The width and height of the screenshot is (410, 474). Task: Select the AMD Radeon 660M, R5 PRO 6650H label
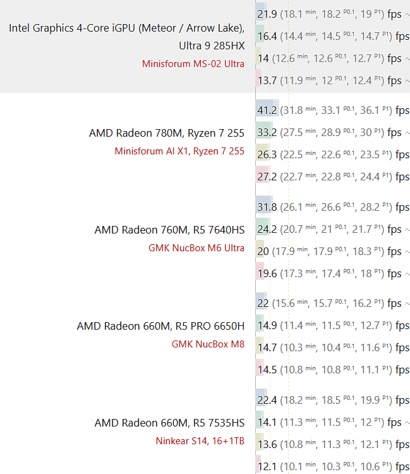pos(160,326)
